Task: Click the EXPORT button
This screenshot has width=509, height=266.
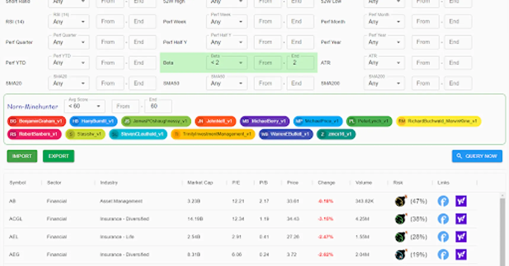Action: (59, 156)
